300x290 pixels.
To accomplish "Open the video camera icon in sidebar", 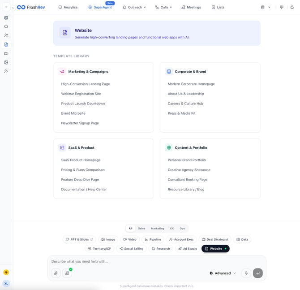I will coord(6,53).
